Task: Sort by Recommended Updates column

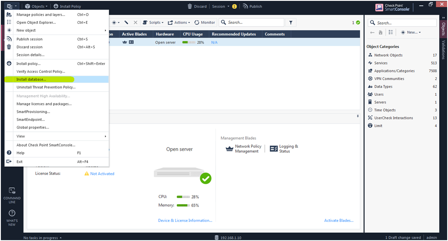Action: coord(234,34)
